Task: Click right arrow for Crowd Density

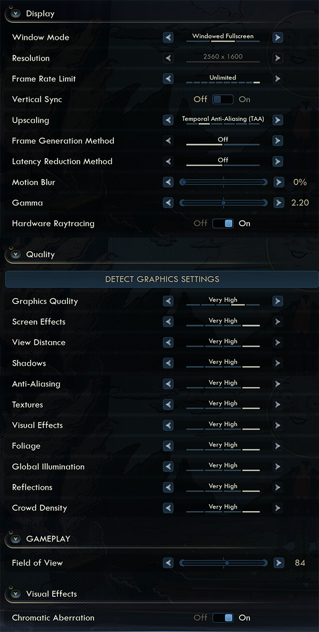Action: point(278,508)
